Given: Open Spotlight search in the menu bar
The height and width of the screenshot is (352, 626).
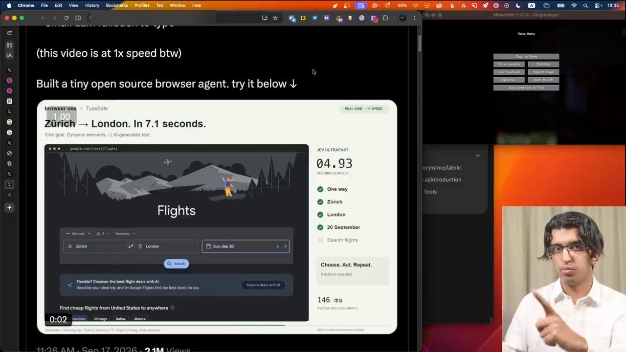Looking at the screenshot, I should point(586,5).
